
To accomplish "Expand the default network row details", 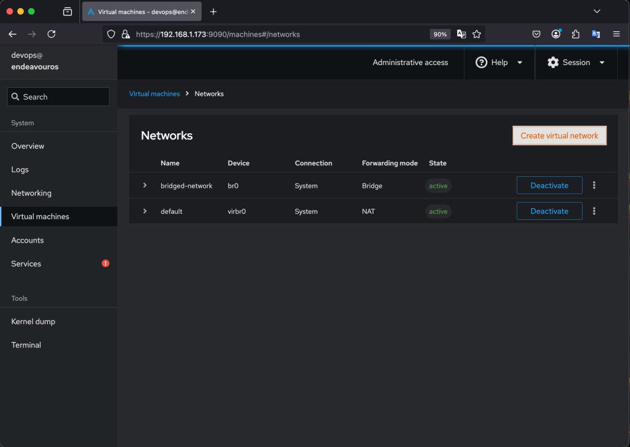I will 145,211.
